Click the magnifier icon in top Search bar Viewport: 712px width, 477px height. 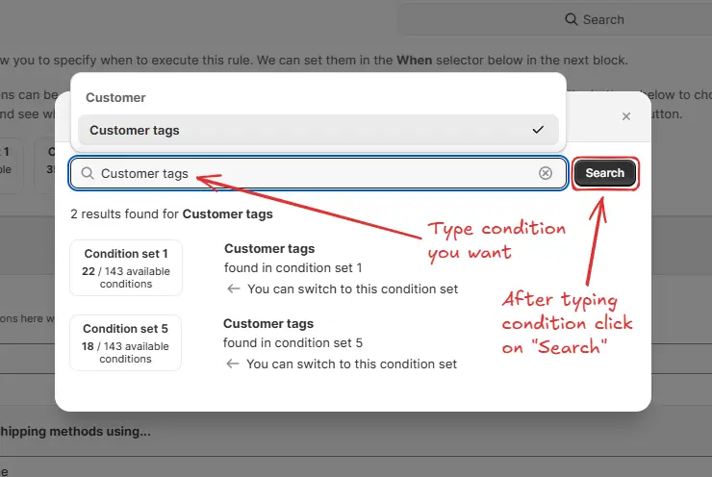[572, 19]
